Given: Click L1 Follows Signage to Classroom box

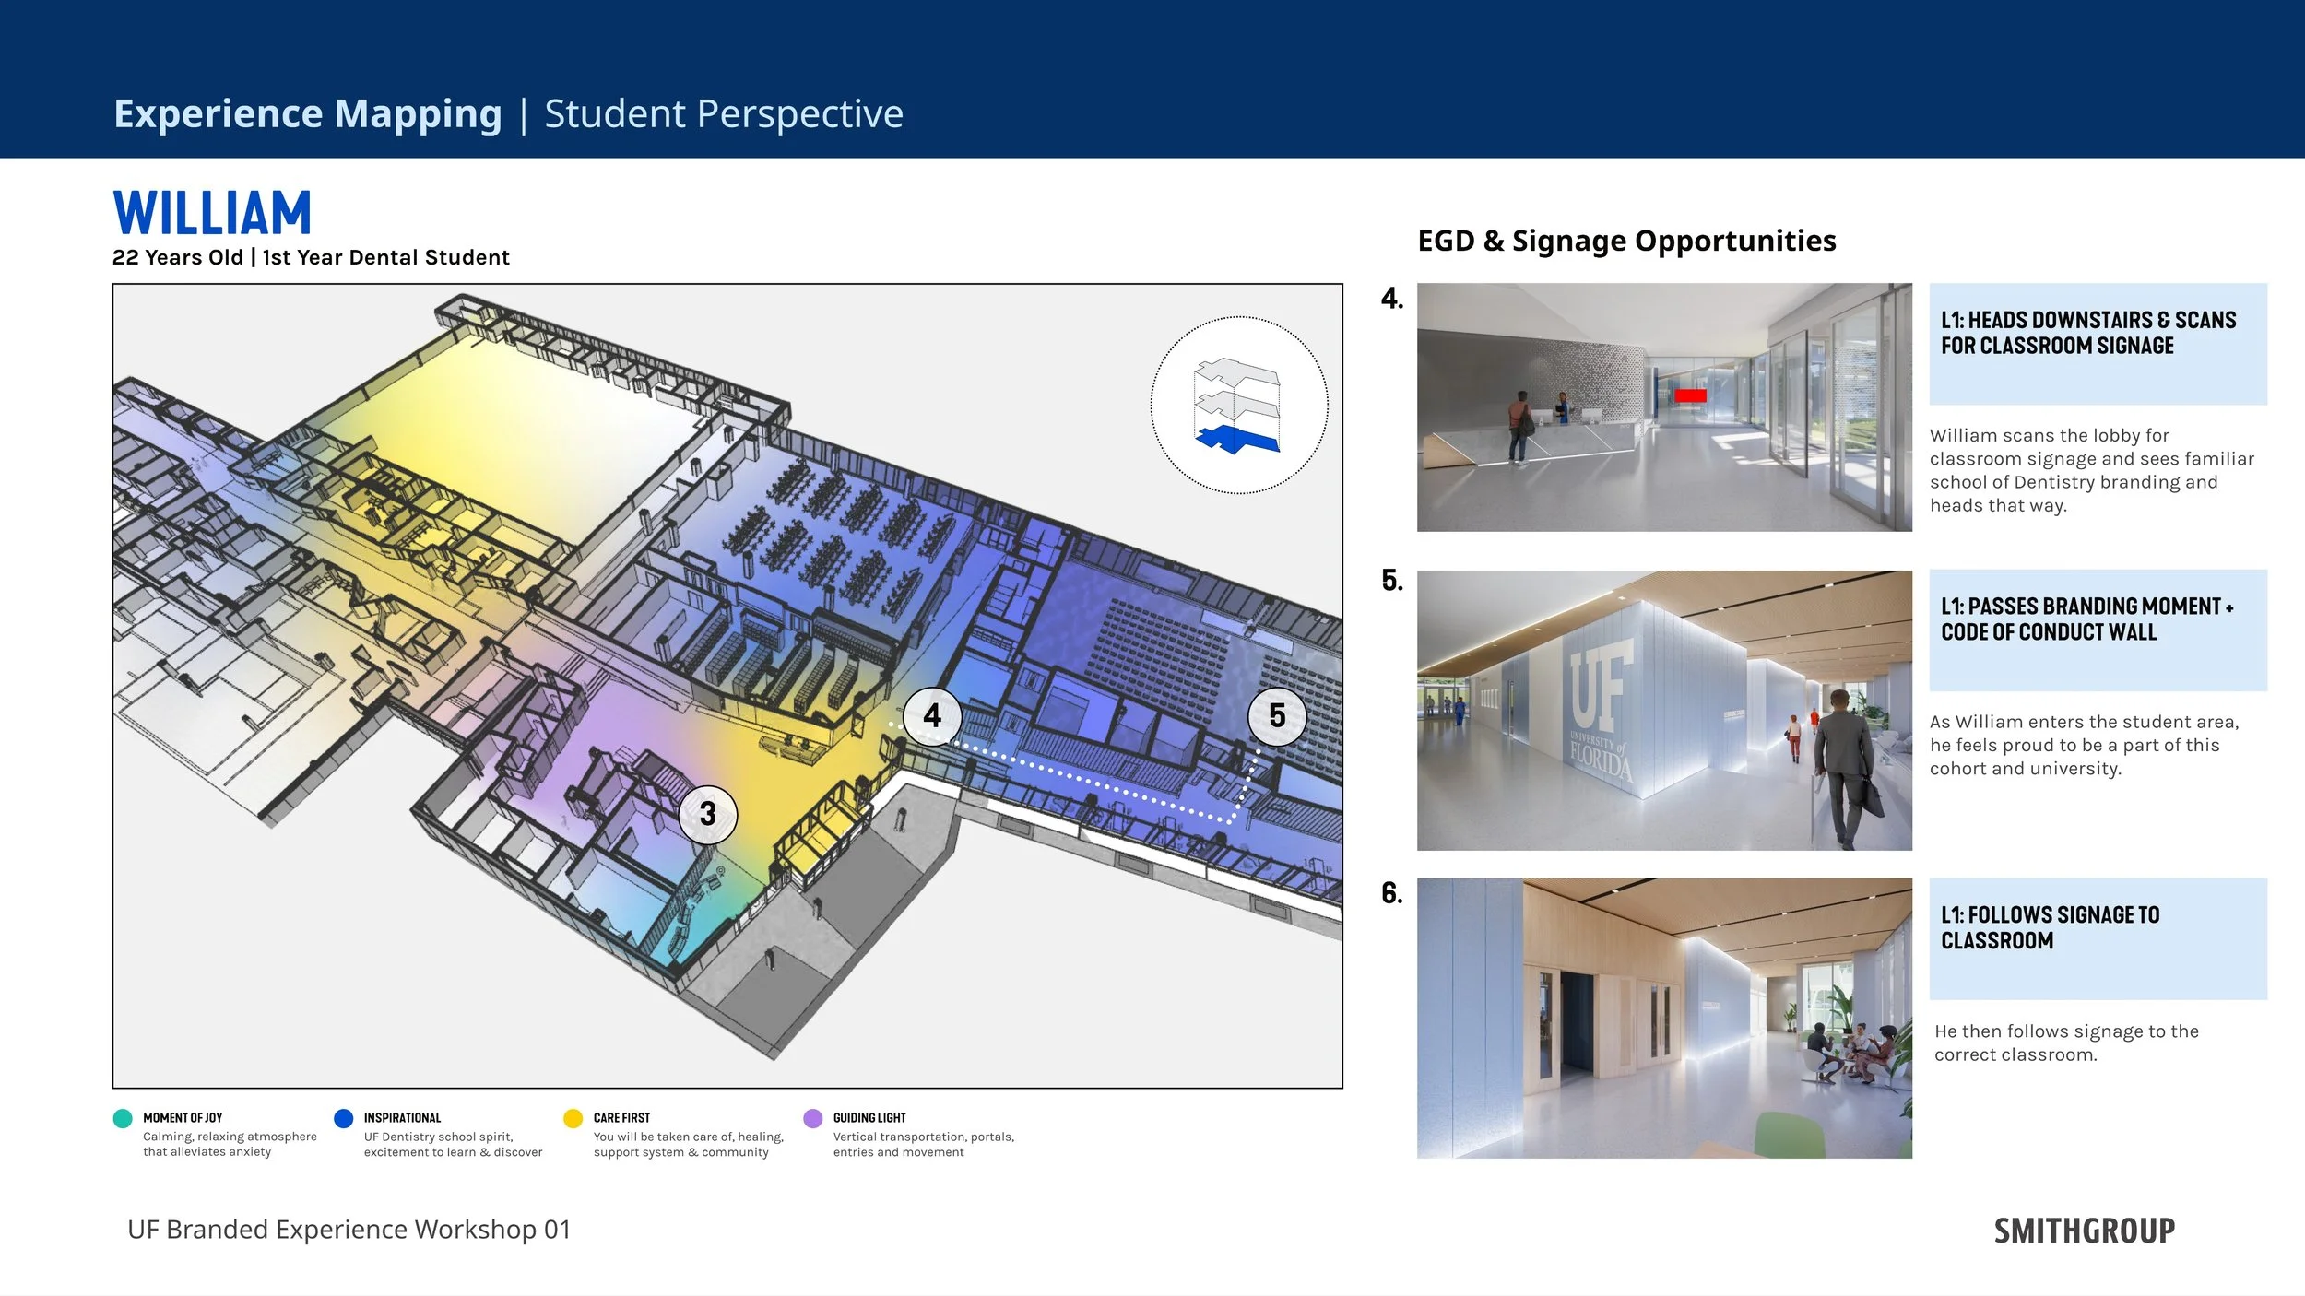Looking at the screenshot, I should [x=2098, y=938].
